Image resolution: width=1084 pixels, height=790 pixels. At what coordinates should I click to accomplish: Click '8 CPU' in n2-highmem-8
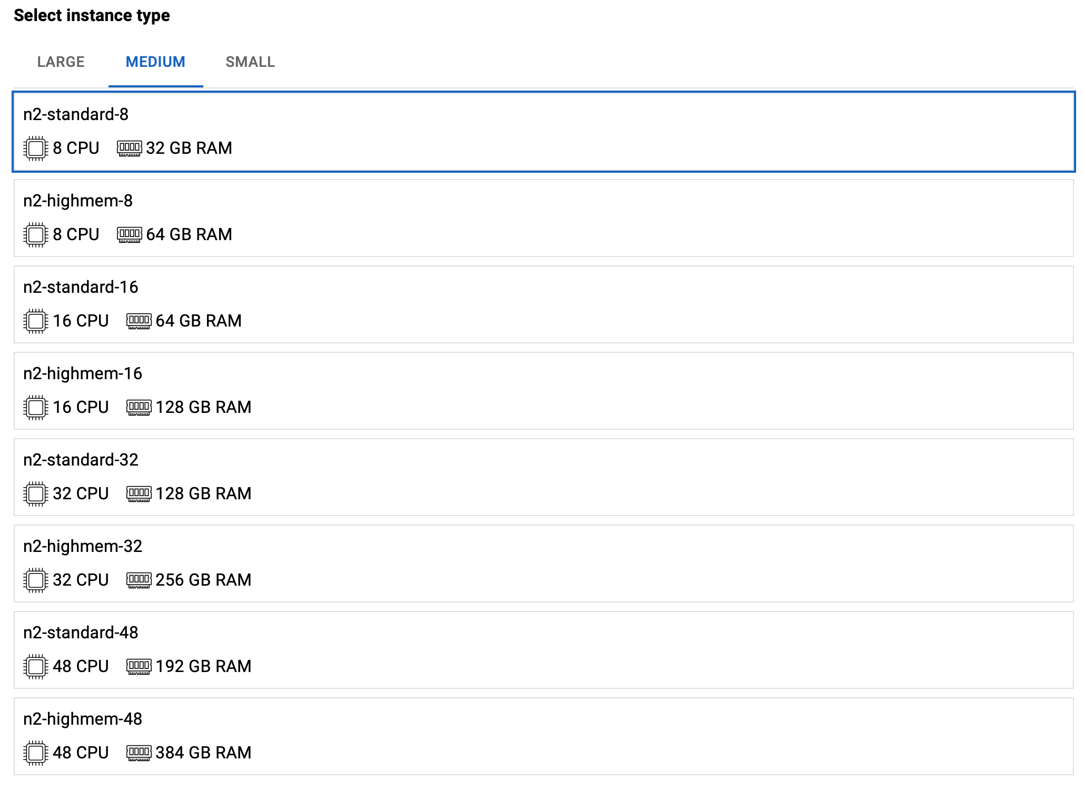[x=76, y=234]
